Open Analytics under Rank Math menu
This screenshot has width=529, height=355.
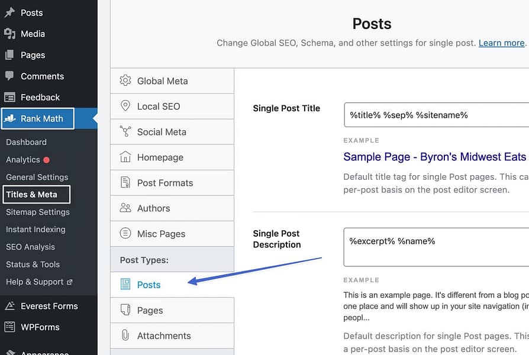pos(24,159)
